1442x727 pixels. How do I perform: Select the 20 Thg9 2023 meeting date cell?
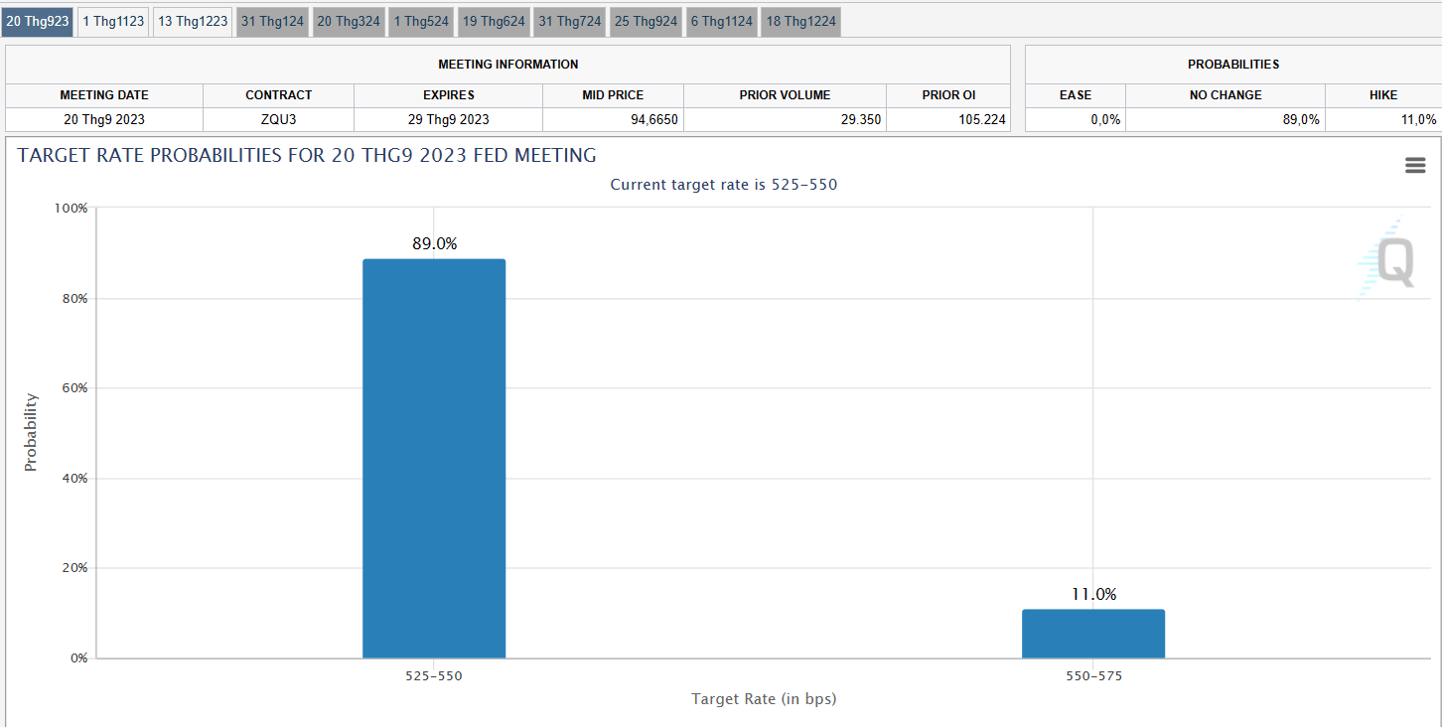pyautogui.click(x=104, y=119)
